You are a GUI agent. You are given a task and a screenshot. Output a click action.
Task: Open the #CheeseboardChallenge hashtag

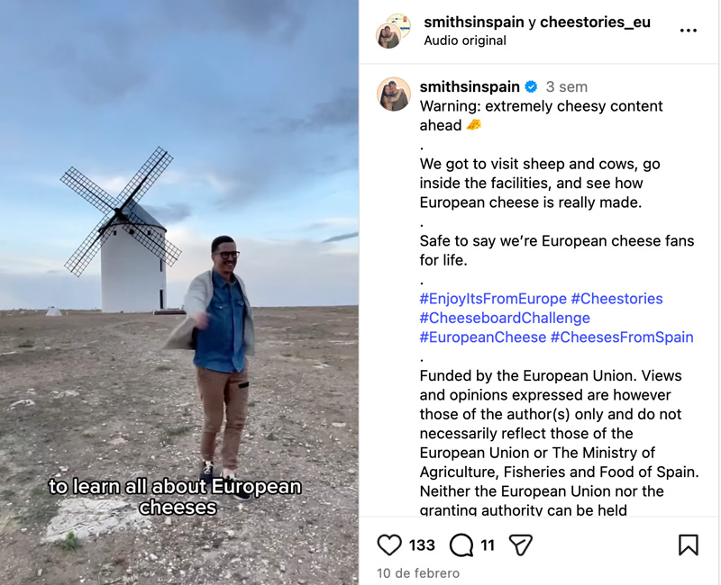(505, 318)
